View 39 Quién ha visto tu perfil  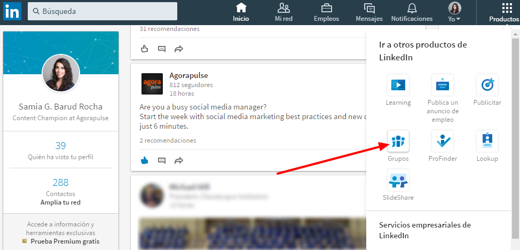point(61,150)
